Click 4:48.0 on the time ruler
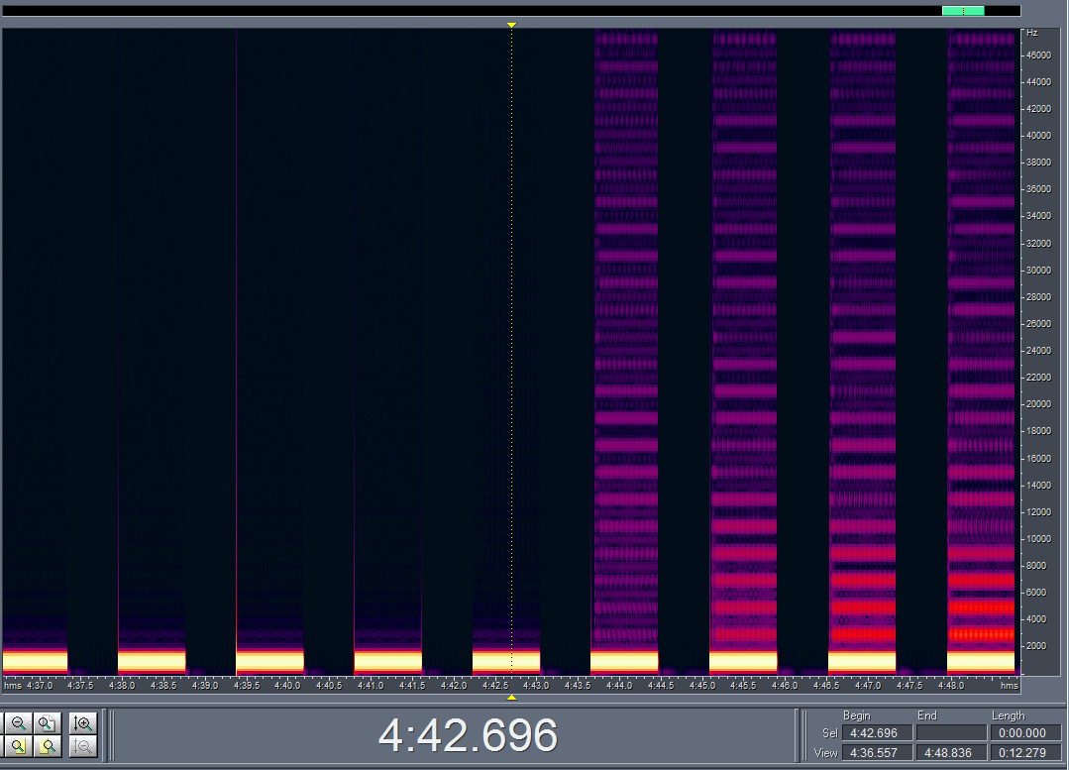 click(950, 686)
